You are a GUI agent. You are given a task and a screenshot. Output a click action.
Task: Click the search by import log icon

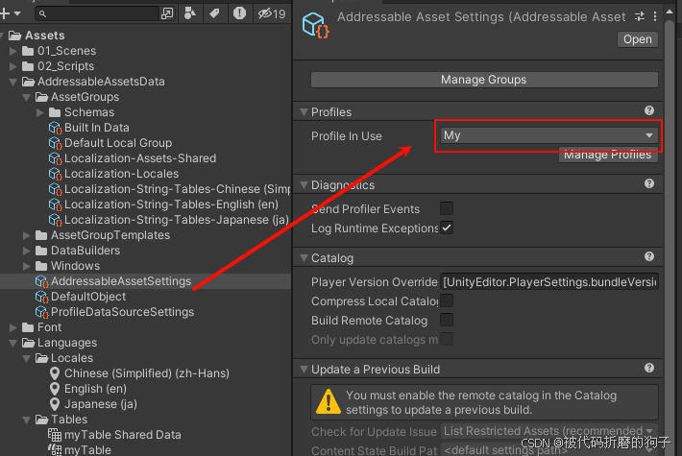pyautogui.click(x=239, y=13)
